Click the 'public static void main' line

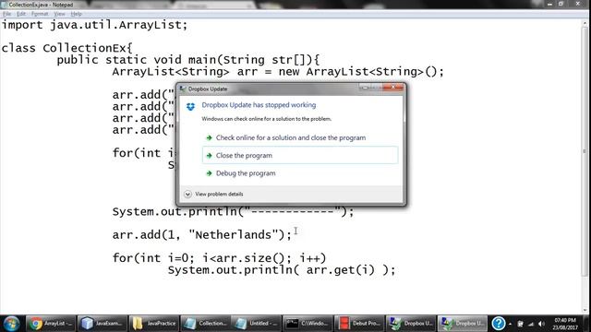click(x=188, y=60)
